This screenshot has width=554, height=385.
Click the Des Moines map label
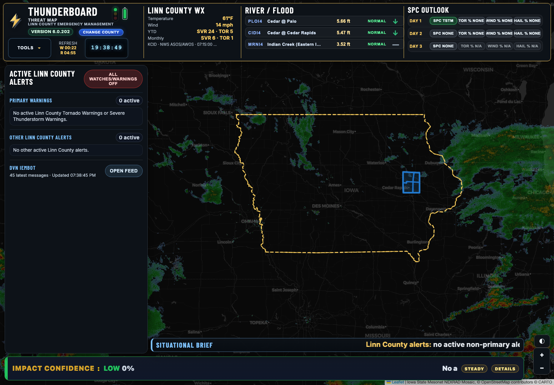pyautogui.click(x=326, y=206)
